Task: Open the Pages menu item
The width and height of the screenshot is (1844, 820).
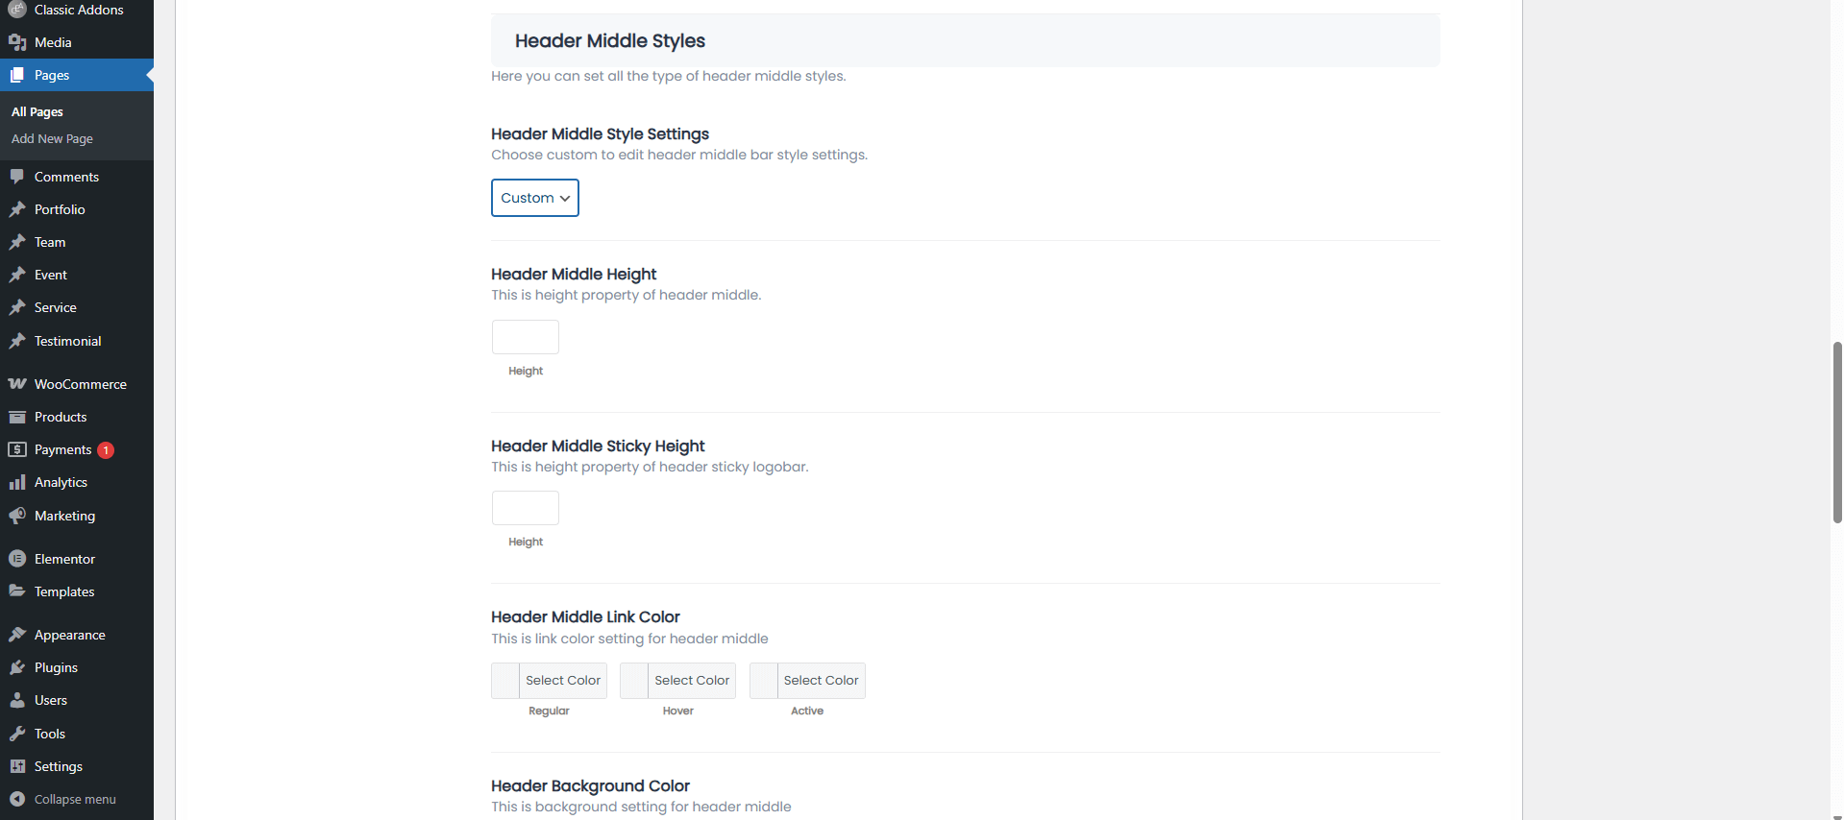Action: click(52, 75)
